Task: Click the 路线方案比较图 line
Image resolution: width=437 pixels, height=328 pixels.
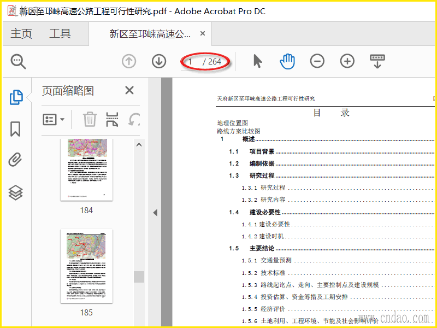Action: [239, 131]
